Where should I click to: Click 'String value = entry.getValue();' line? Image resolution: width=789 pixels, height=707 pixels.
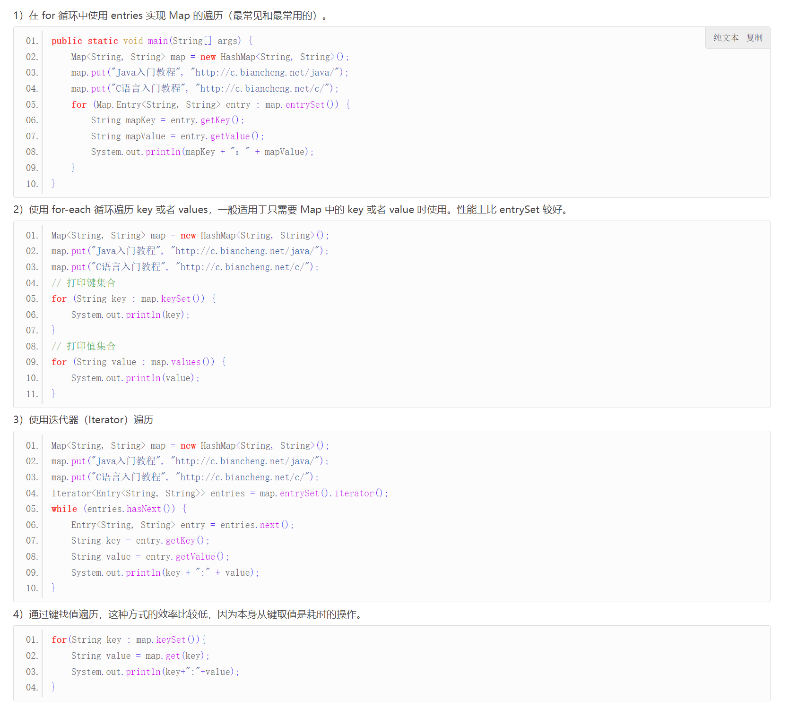[x=150, y=557]
